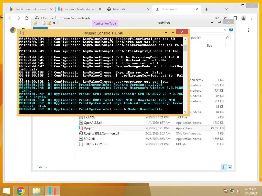262x196 pixels.
Task: Select the Ryujinx application file
Action: coord(151,128)
